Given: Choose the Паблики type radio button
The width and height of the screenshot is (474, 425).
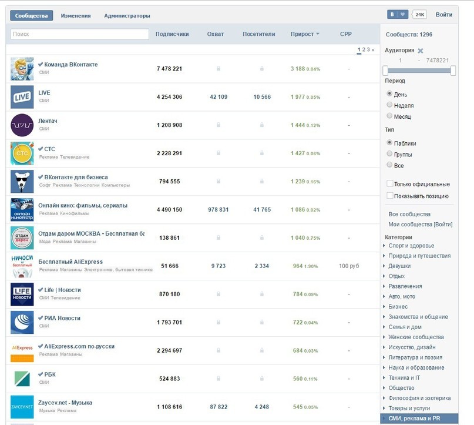Looking at the screenshot, I should tap(389, 142).
